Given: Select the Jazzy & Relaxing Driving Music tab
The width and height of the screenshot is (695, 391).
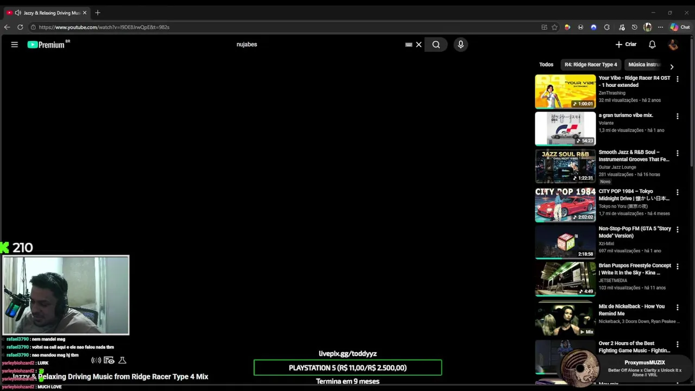Looking at the screenshot, I should coord(47,12).
